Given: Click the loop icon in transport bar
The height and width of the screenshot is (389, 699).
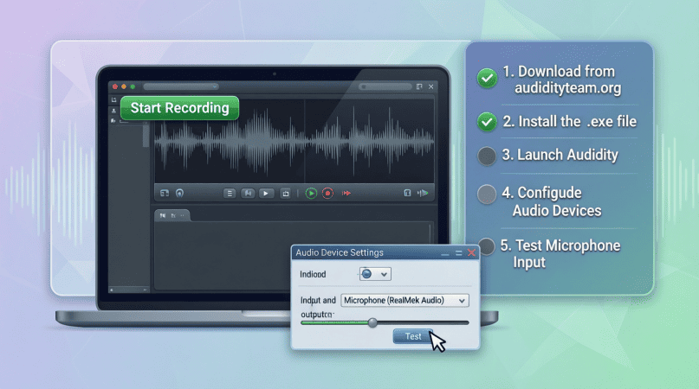Looking at the screenshot, I should [286, 194].
